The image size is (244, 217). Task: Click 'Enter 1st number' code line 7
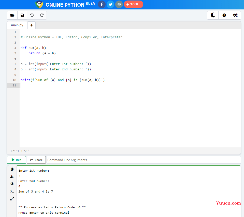coord(56,64)
